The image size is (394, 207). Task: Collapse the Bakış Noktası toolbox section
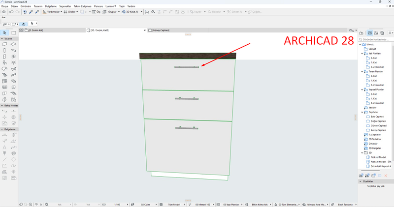2,106
